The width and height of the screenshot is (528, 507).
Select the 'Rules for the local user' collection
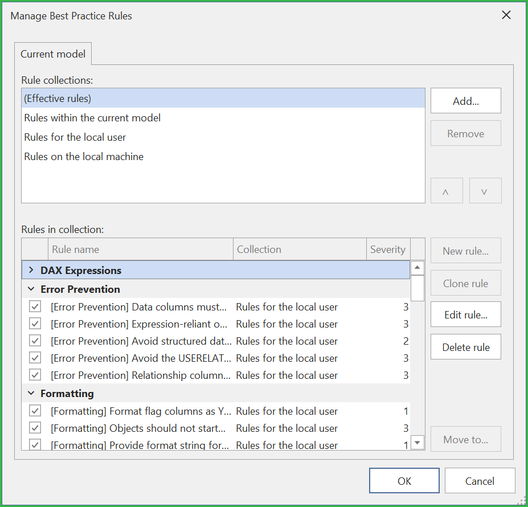click(75, 137)
